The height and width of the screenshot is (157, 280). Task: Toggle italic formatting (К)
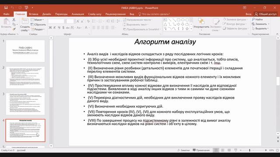click(55, 27)
